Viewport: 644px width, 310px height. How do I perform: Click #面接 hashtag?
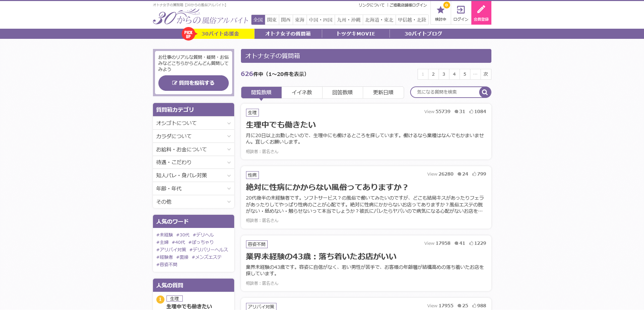tap(182, 257)
